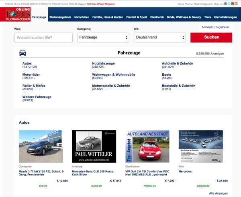This screenshot has width=241, height=197.
Task: Open the Motorräder category link
Action: [x=31, y=74]
